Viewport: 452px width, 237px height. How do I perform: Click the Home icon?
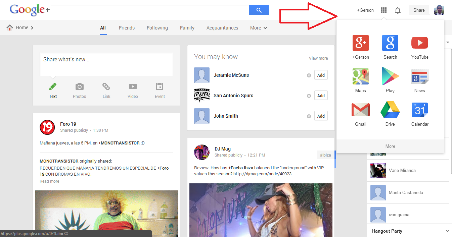(x=10, y=27)
